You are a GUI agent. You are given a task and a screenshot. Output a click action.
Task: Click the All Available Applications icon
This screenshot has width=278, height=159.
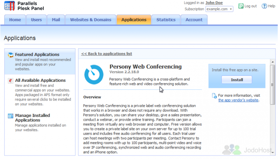[x=11, y=81]
